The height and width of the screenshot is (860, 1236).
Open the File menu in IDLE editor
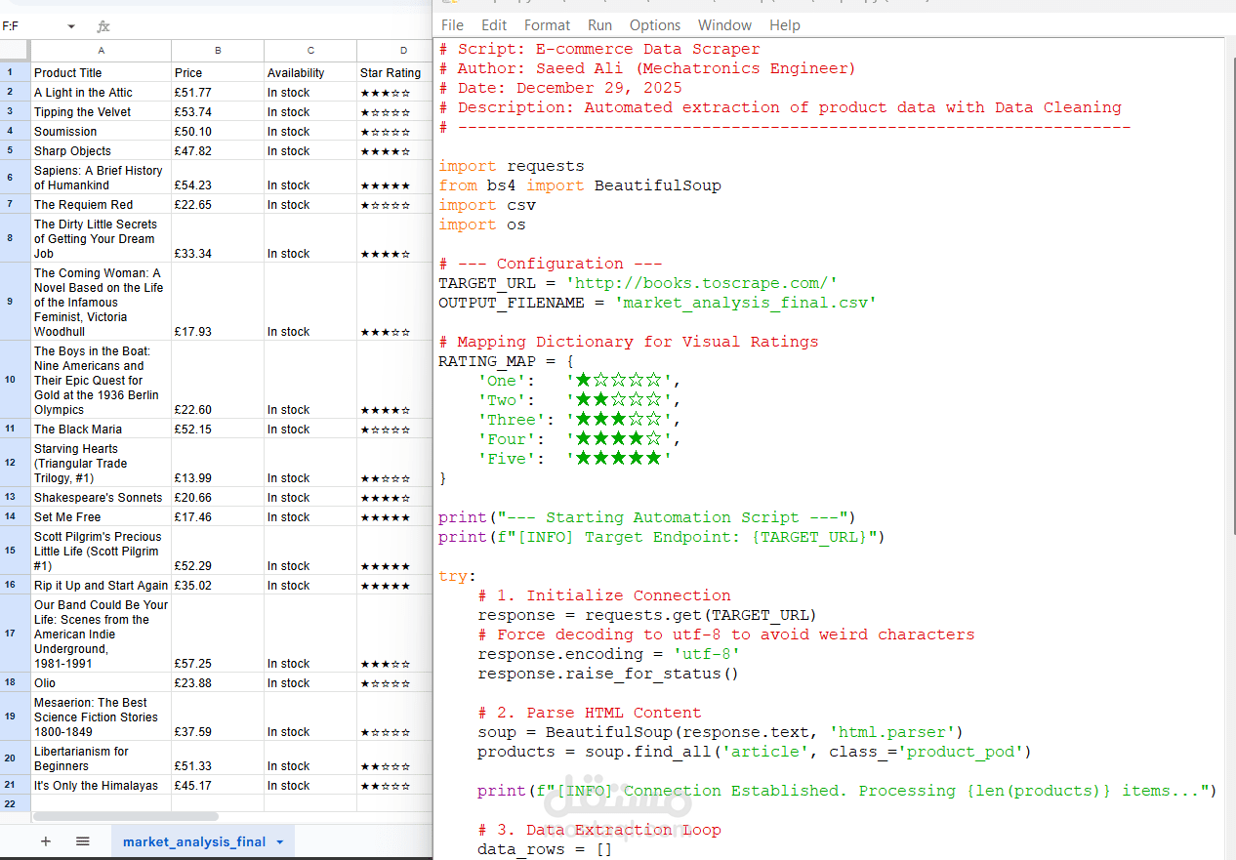(x=452, y=25)
